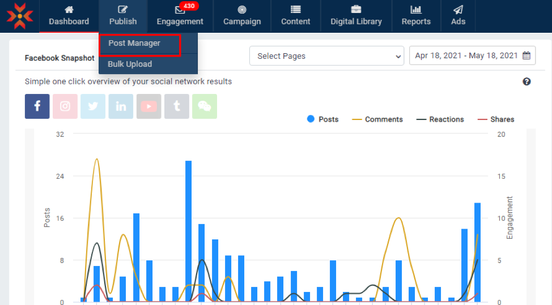Open the Digital Library page

(x=356, y=16)
